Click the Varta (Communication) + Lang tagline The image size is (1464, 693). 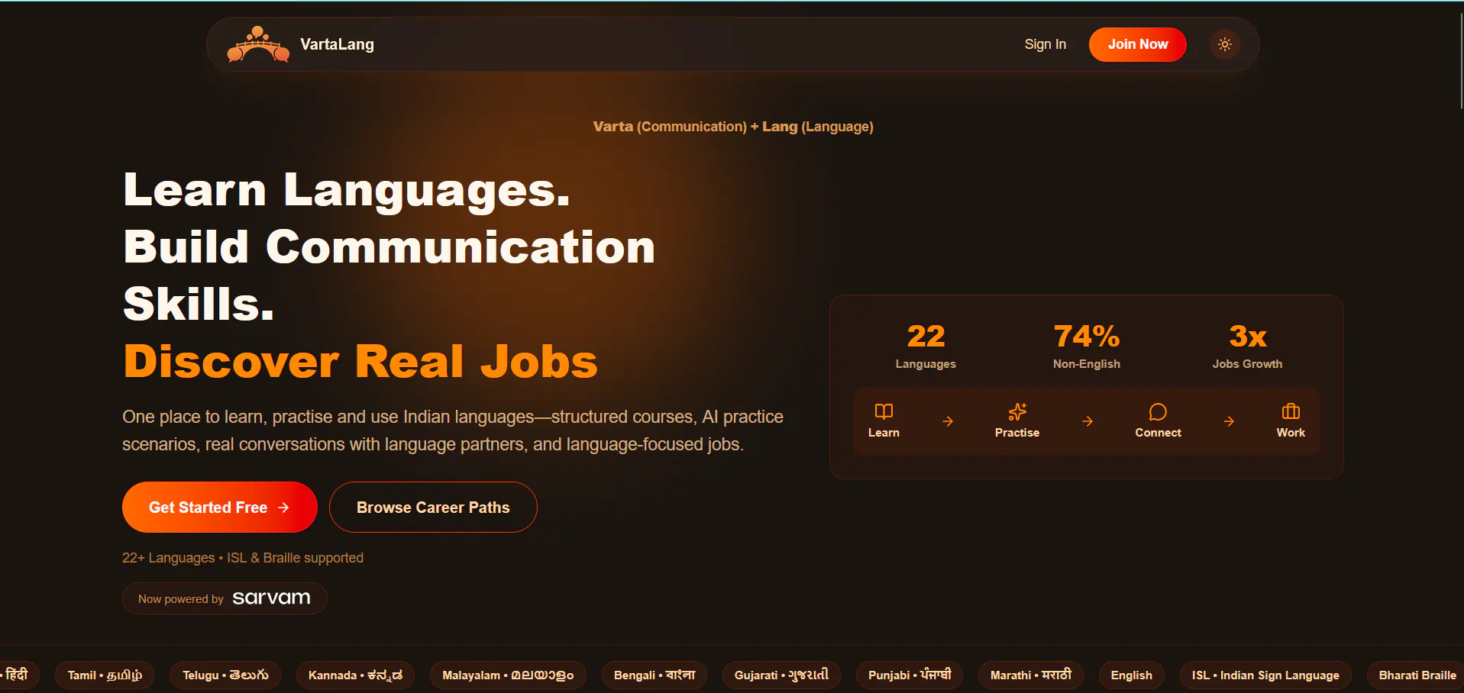pyautogui.click(x=733, y=127)
